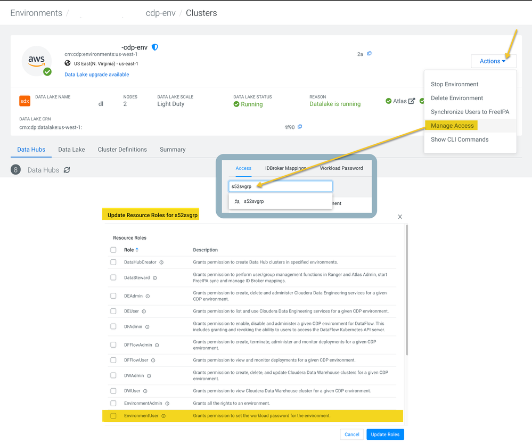
Task: Check the EnvironmentUser role checkbox
Action: click(113, 416)
